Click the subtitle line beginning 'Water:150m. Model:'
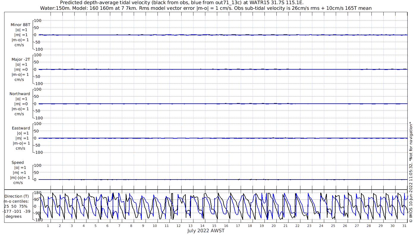The width and height of the screenshot is (416, 237). [x=206, y=8]
